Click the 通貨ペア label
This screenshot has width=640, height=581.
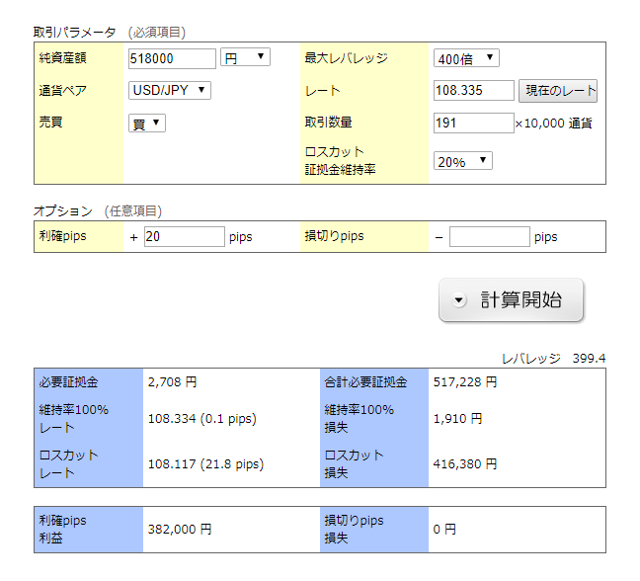point(63,90)
